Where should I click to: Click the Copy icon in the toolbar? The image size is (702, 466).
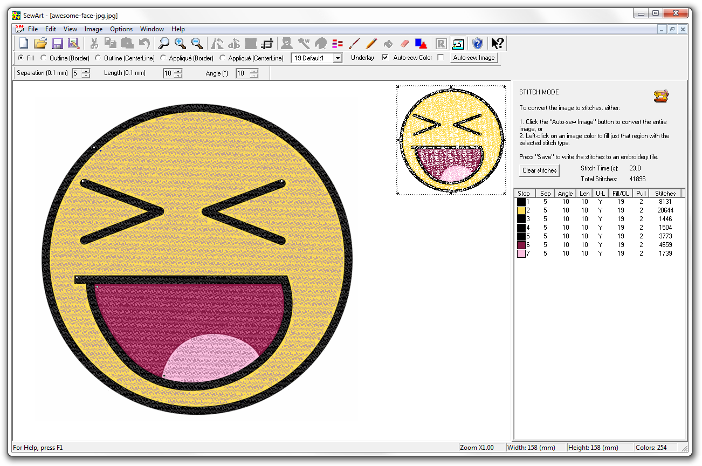point(111,43)
